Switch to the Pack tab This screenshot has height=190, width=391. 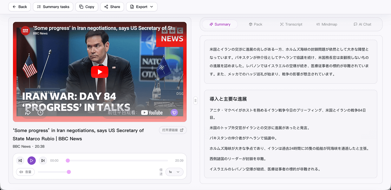[x=256, y=24]
